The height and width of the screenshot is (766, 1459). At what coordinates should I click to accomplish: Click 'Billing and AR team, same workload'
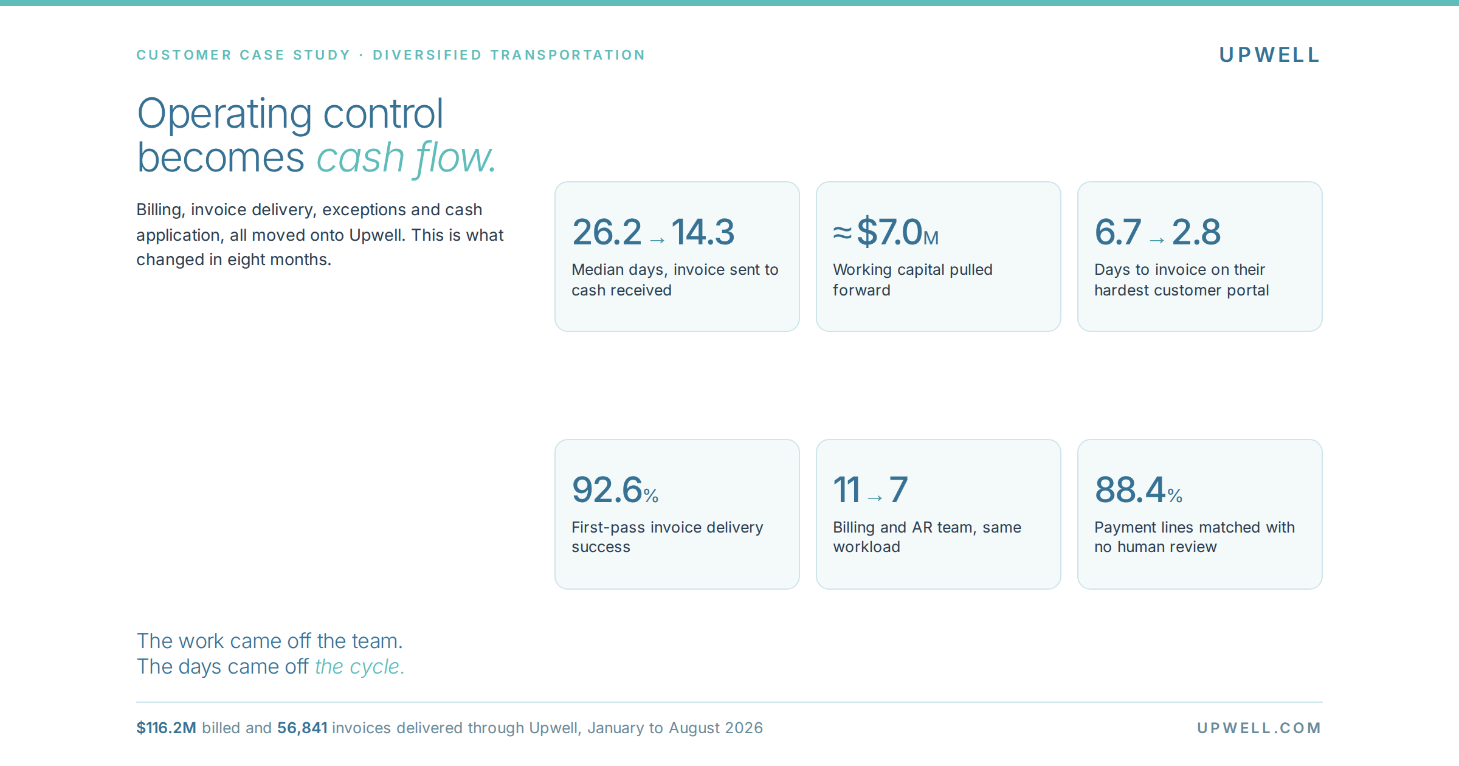[927, 537]
